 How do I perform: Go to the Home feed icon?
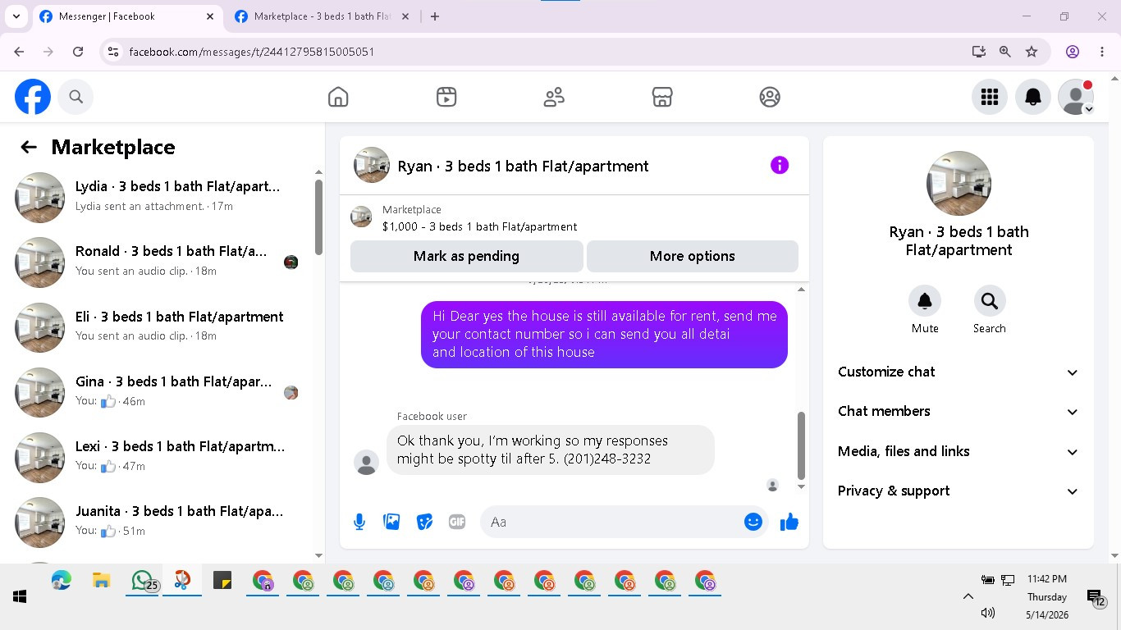[x=338, y=97]
